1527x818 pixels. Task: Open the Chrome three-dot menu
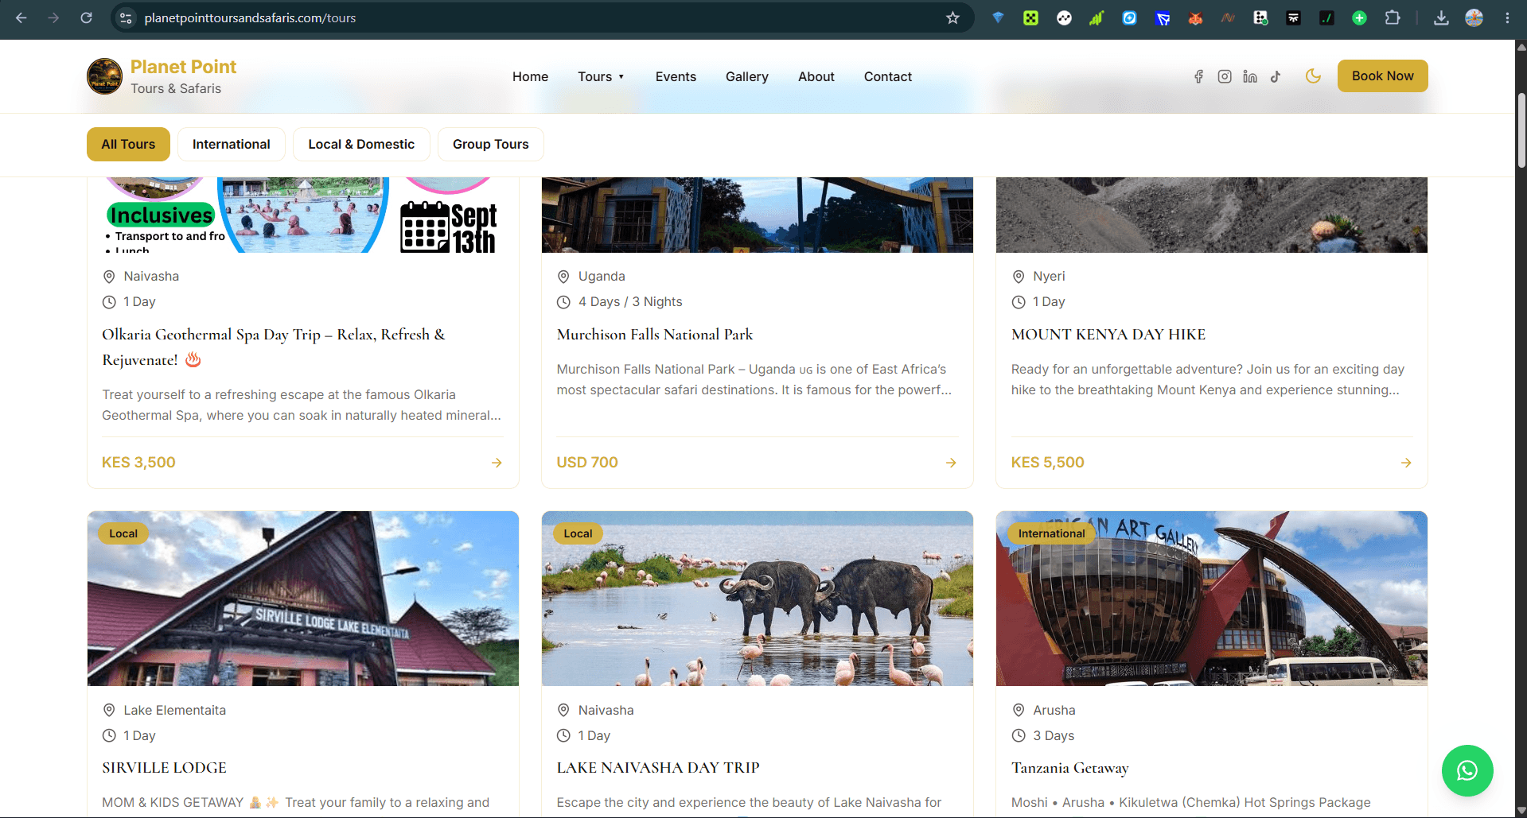tap(1507, 17)
